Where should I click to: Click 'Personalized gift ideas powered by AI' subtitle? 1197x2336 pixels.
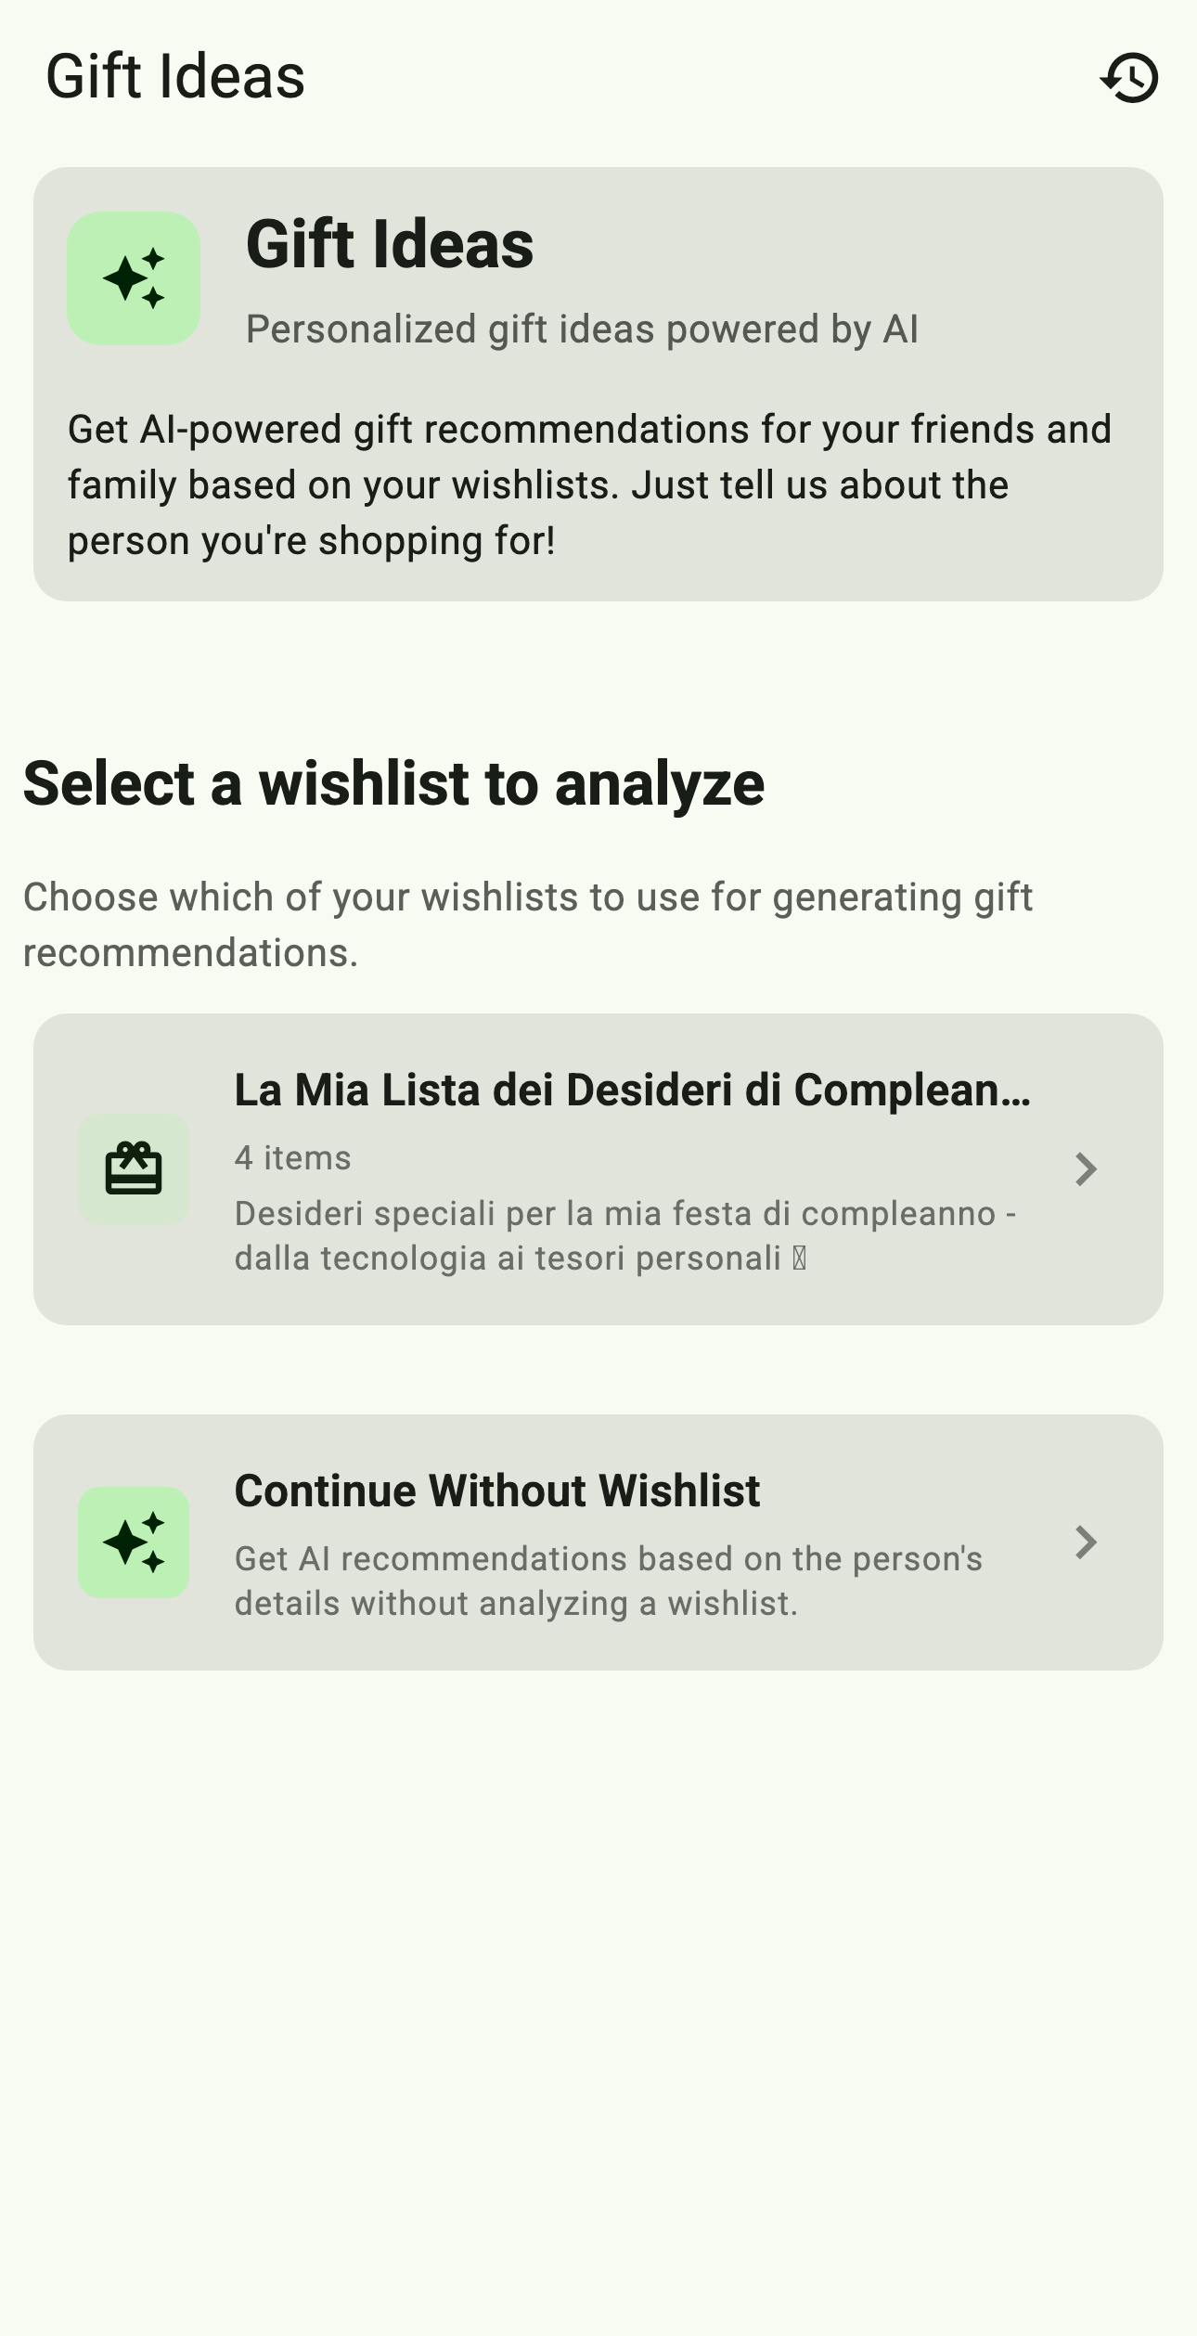pos(582,329)
